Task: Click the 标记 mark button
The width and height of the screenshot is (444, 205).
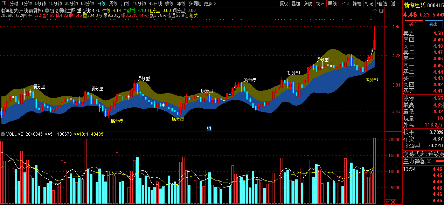Action: [x=369, y=4]
